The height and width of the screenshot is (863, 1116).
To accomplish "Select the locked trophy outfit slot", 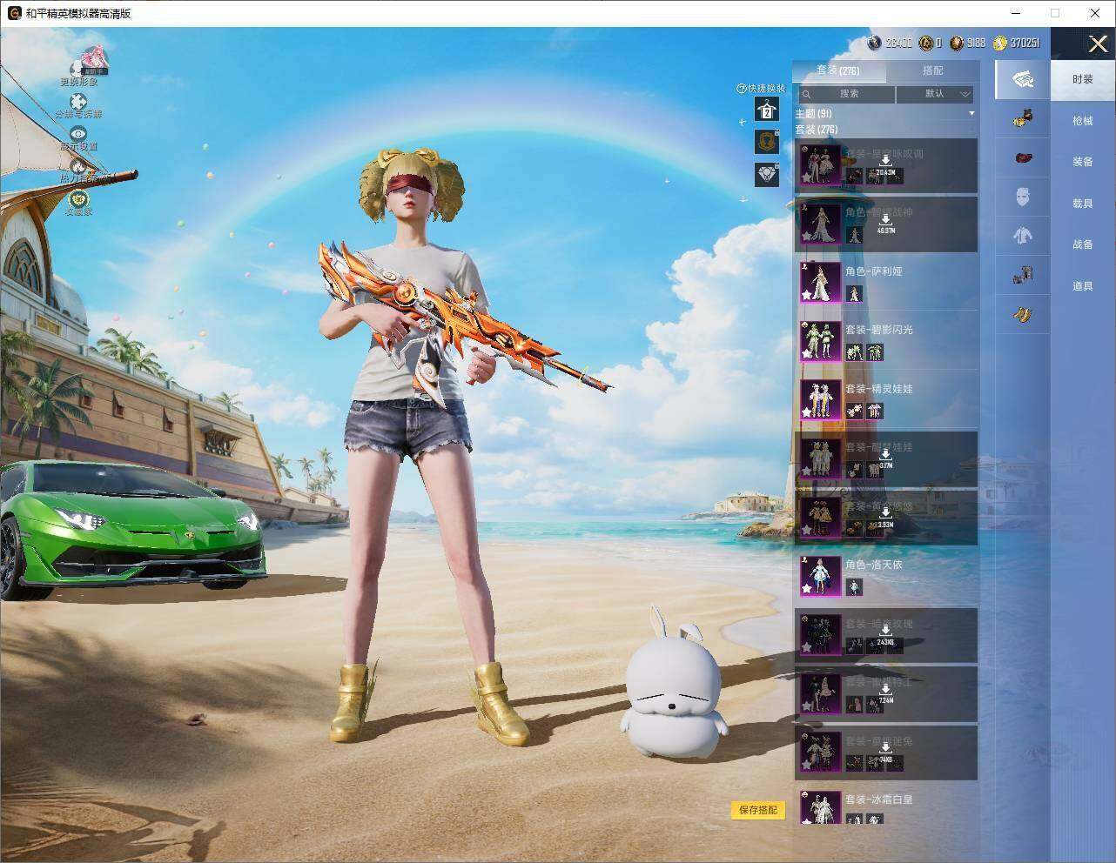I will (767, 142).
